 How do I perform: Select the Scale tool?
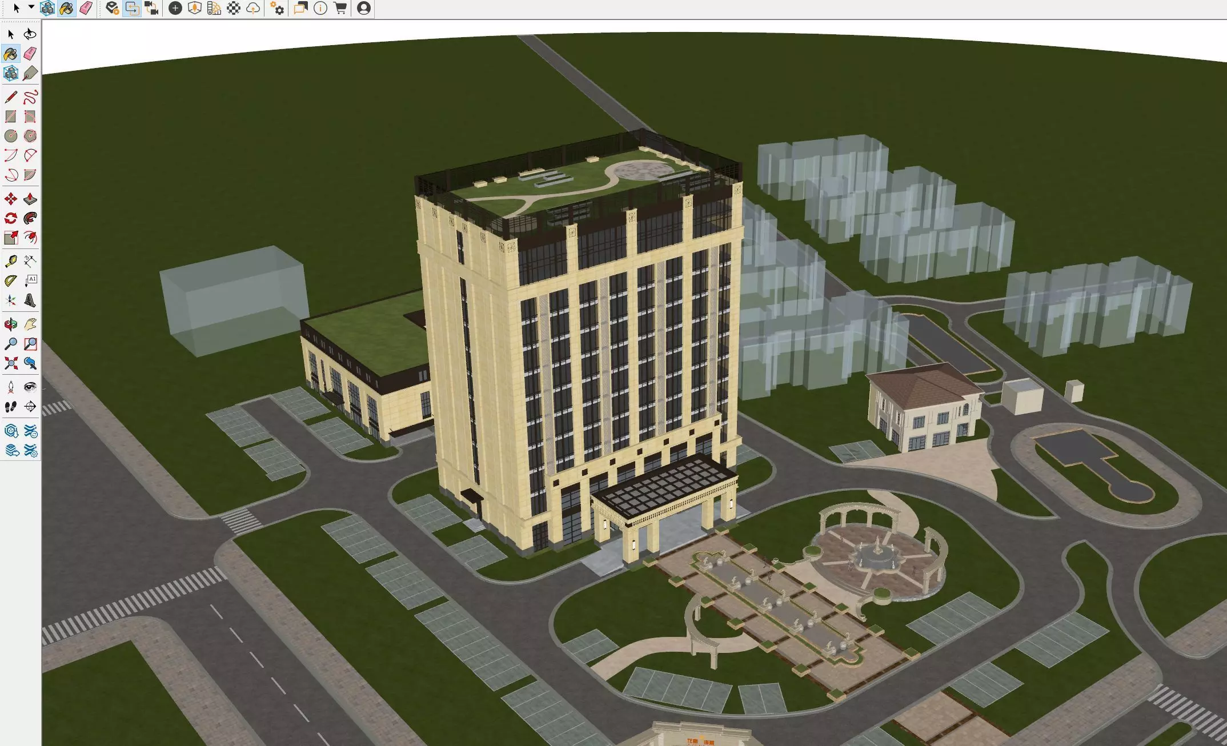click(x=11, y=238)
